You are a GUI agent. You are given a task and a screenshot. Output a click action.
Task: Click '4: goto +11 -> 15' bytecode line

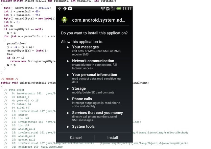pos(21,101)
